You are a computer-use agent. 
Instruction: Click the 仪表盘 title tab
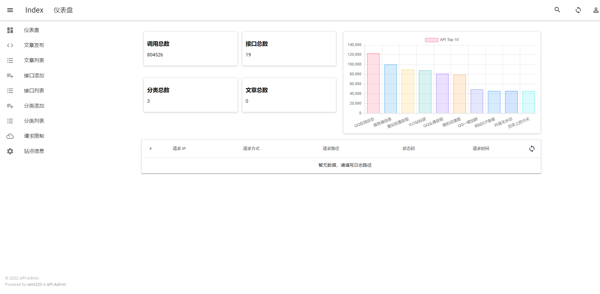63,10
